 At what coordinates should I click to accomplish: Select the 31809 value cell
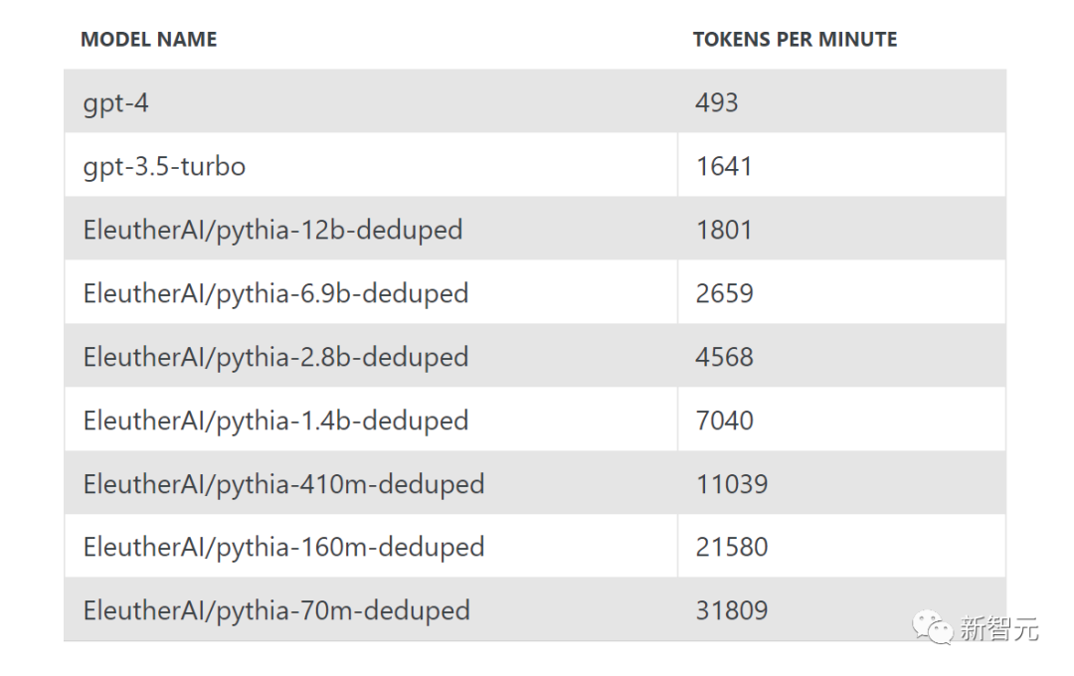click(731, 610)
